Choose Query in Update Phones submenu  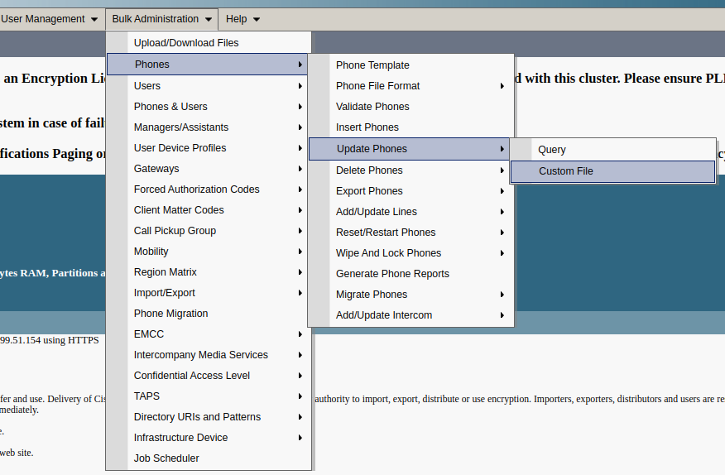(x=552, y=150)
